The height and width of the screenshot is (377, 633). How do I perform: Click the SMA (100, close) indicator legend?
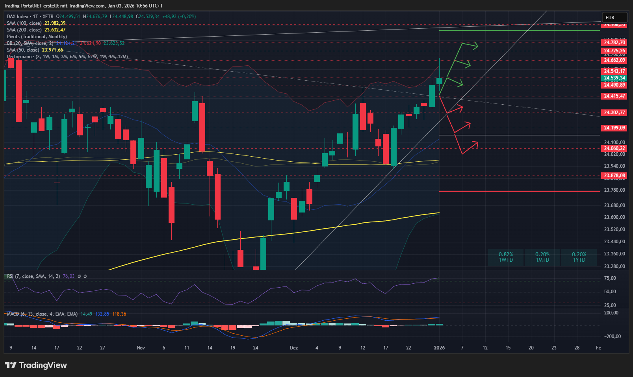tap(24, 23)
